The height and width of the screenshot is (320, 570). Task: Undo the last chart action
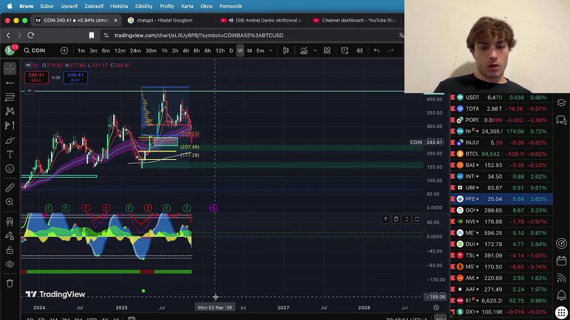(377, 51)
